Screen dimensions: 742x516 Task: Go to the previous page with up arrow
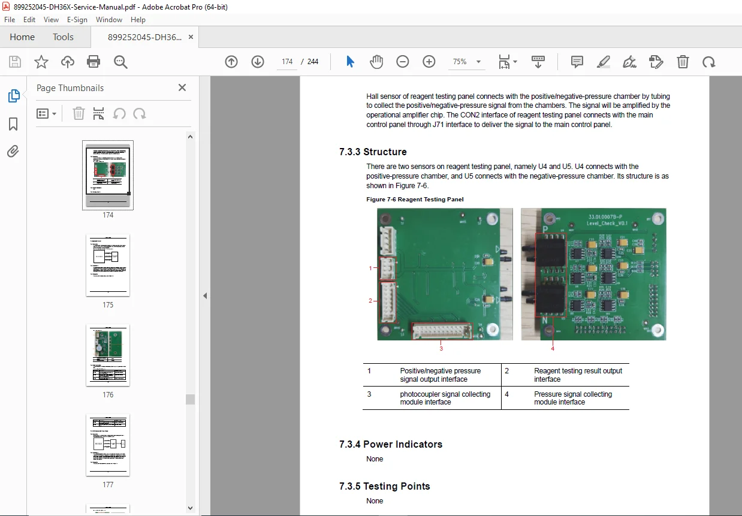[231, 62]
